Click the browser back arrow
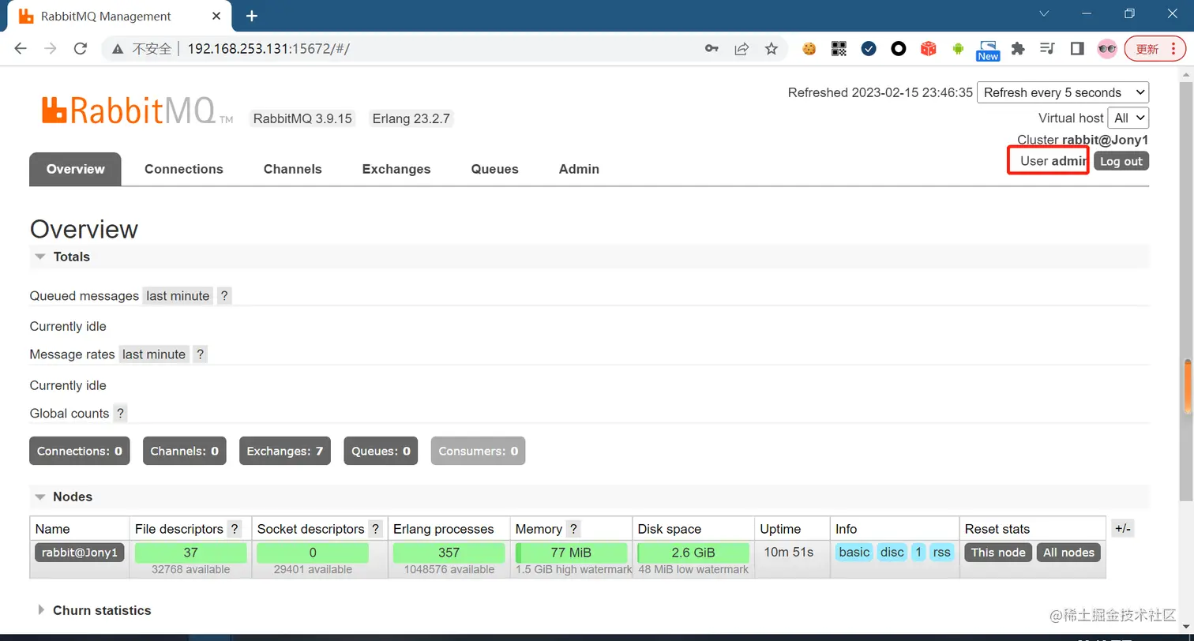Image resolution: width=1194 pixels, height=641 pixels. pos(21,49)
